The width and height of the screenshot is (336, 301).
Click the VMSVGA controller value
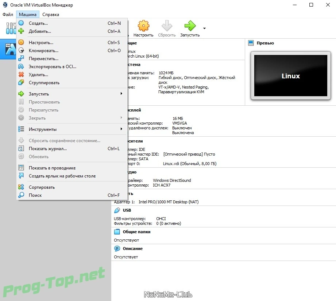click(x=179, y=123)
